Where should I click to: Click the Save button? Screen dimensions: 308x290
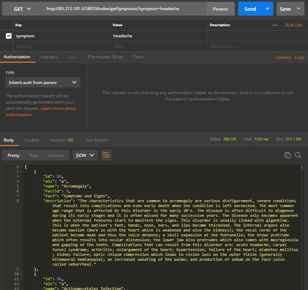pyautogui.click(x=285, y=9)
